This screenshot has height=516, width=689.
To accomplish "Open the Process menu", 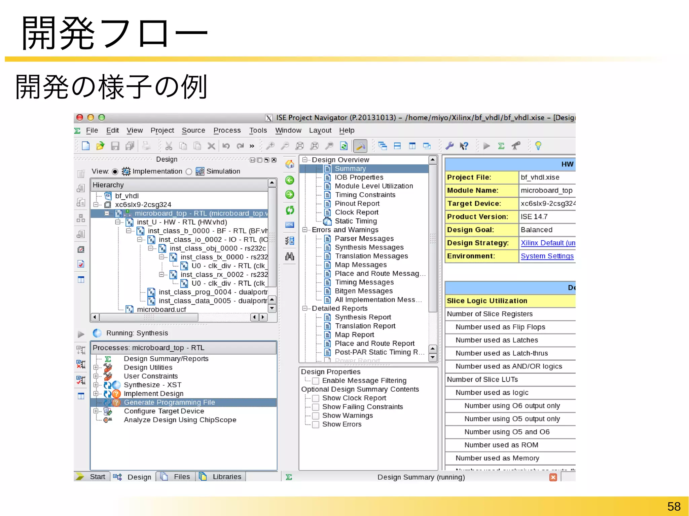I will point(227,130).
